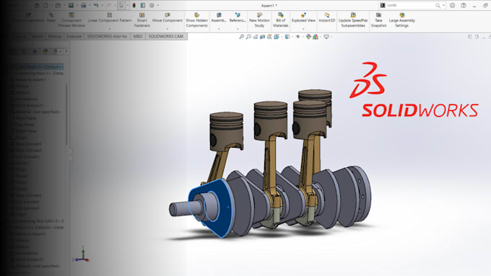The height and width of the screenshot is (276, 491).
Task: Open the search box dropdown arrow
Action: [443, 5]
